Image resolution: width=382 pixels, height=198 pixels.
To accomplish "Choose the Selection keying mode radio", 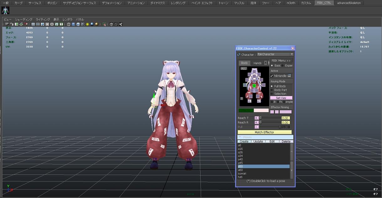I will 272,94.
